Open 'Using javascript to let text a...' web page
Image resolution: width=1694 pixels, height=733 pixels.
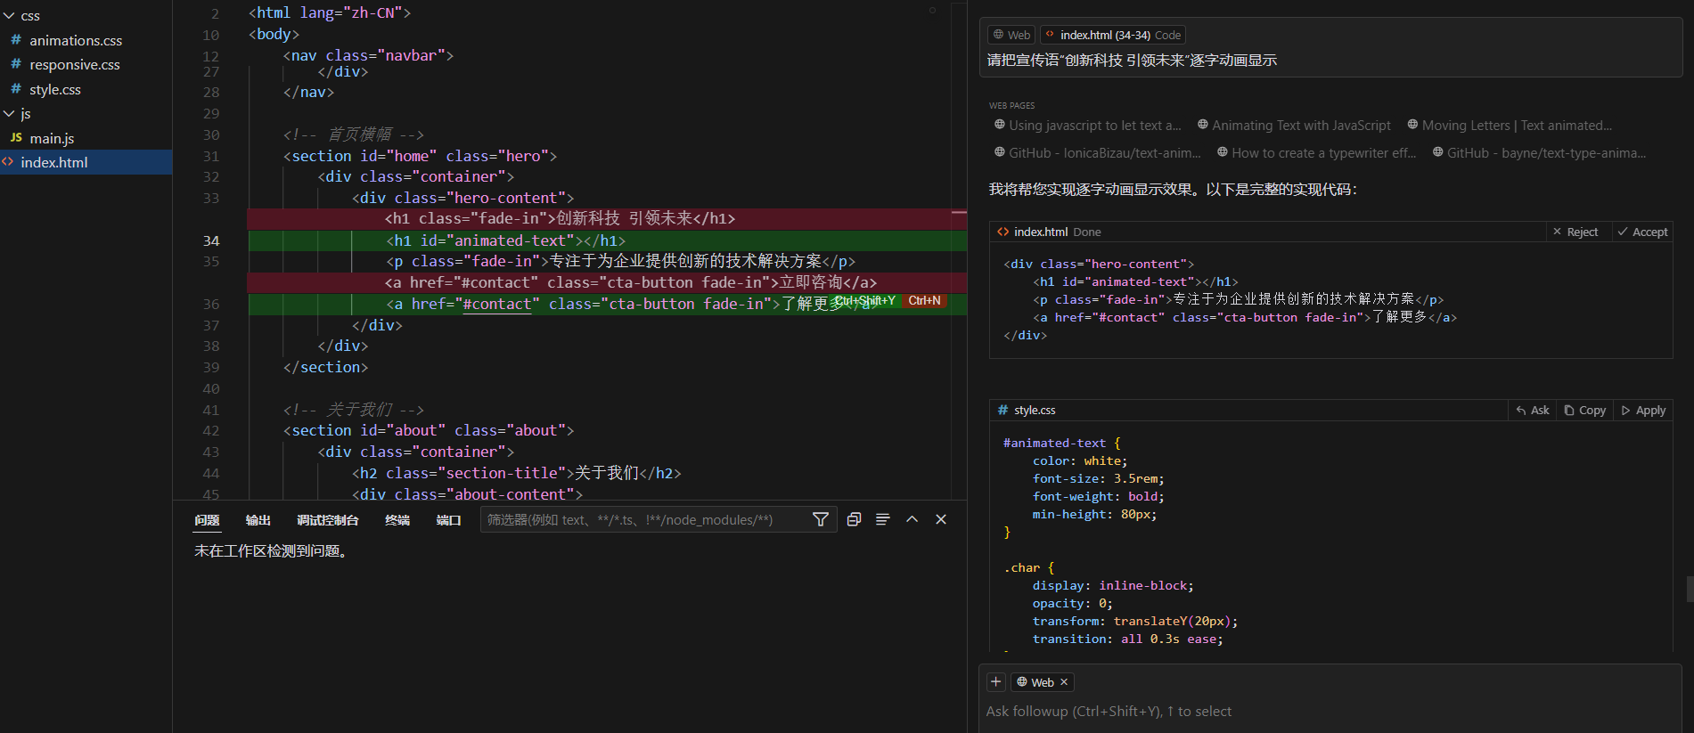pos(1087,126)
